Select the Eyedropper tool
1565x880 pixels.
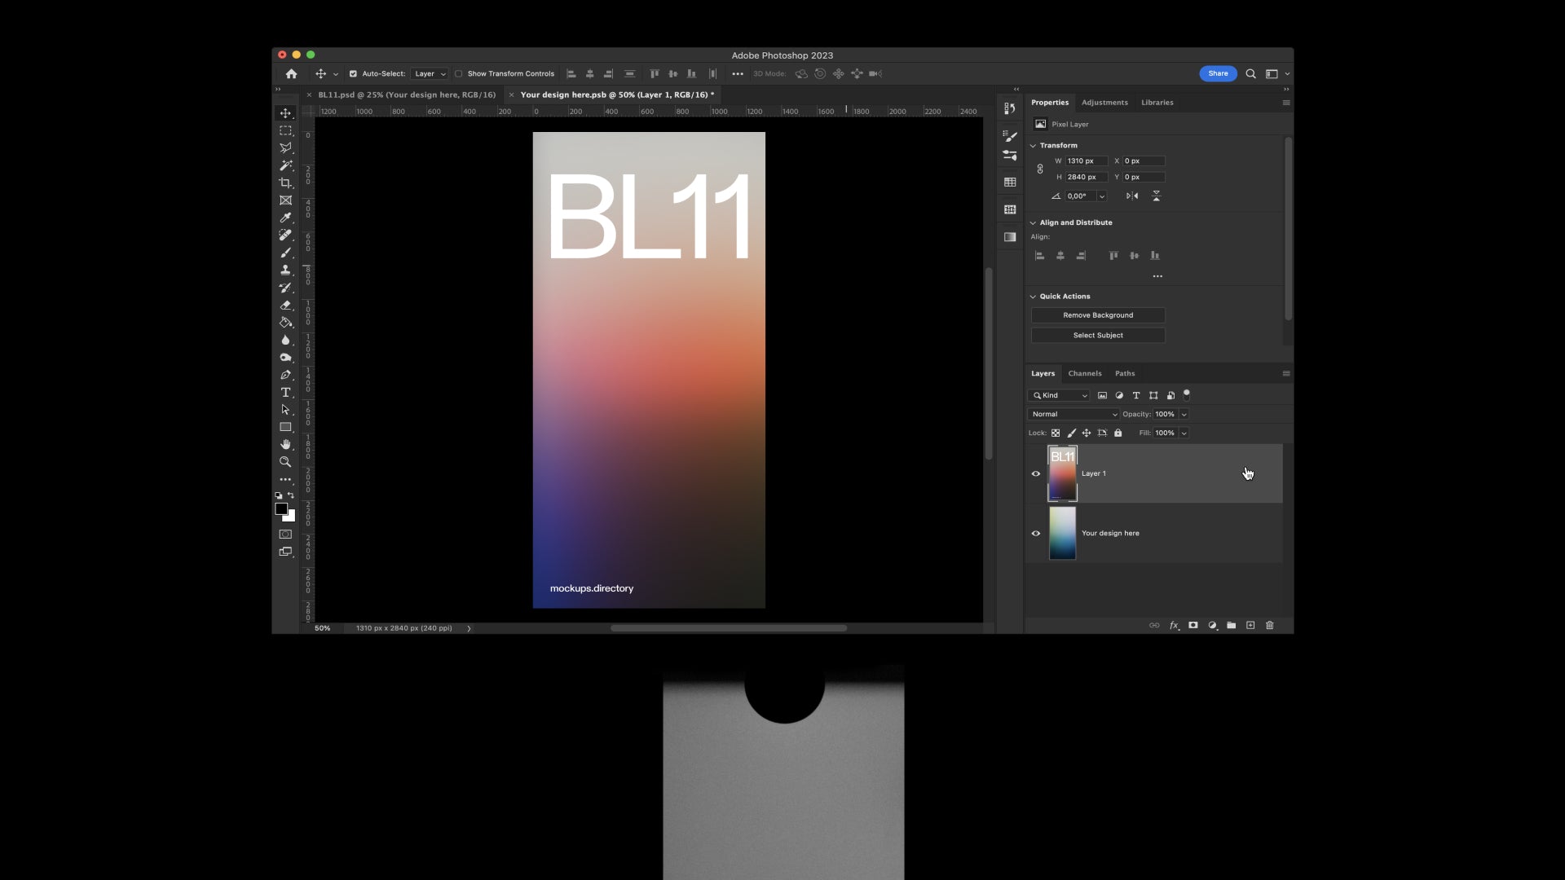285,218
